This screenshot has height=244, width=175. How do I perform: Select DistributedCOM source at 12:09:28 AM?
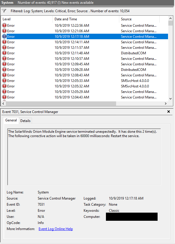click(133, 69)
